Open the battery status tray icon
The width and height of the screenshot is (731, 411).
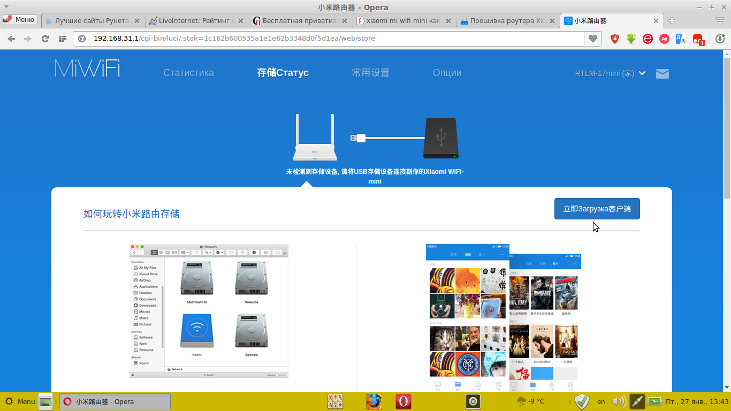coord(654,401)
